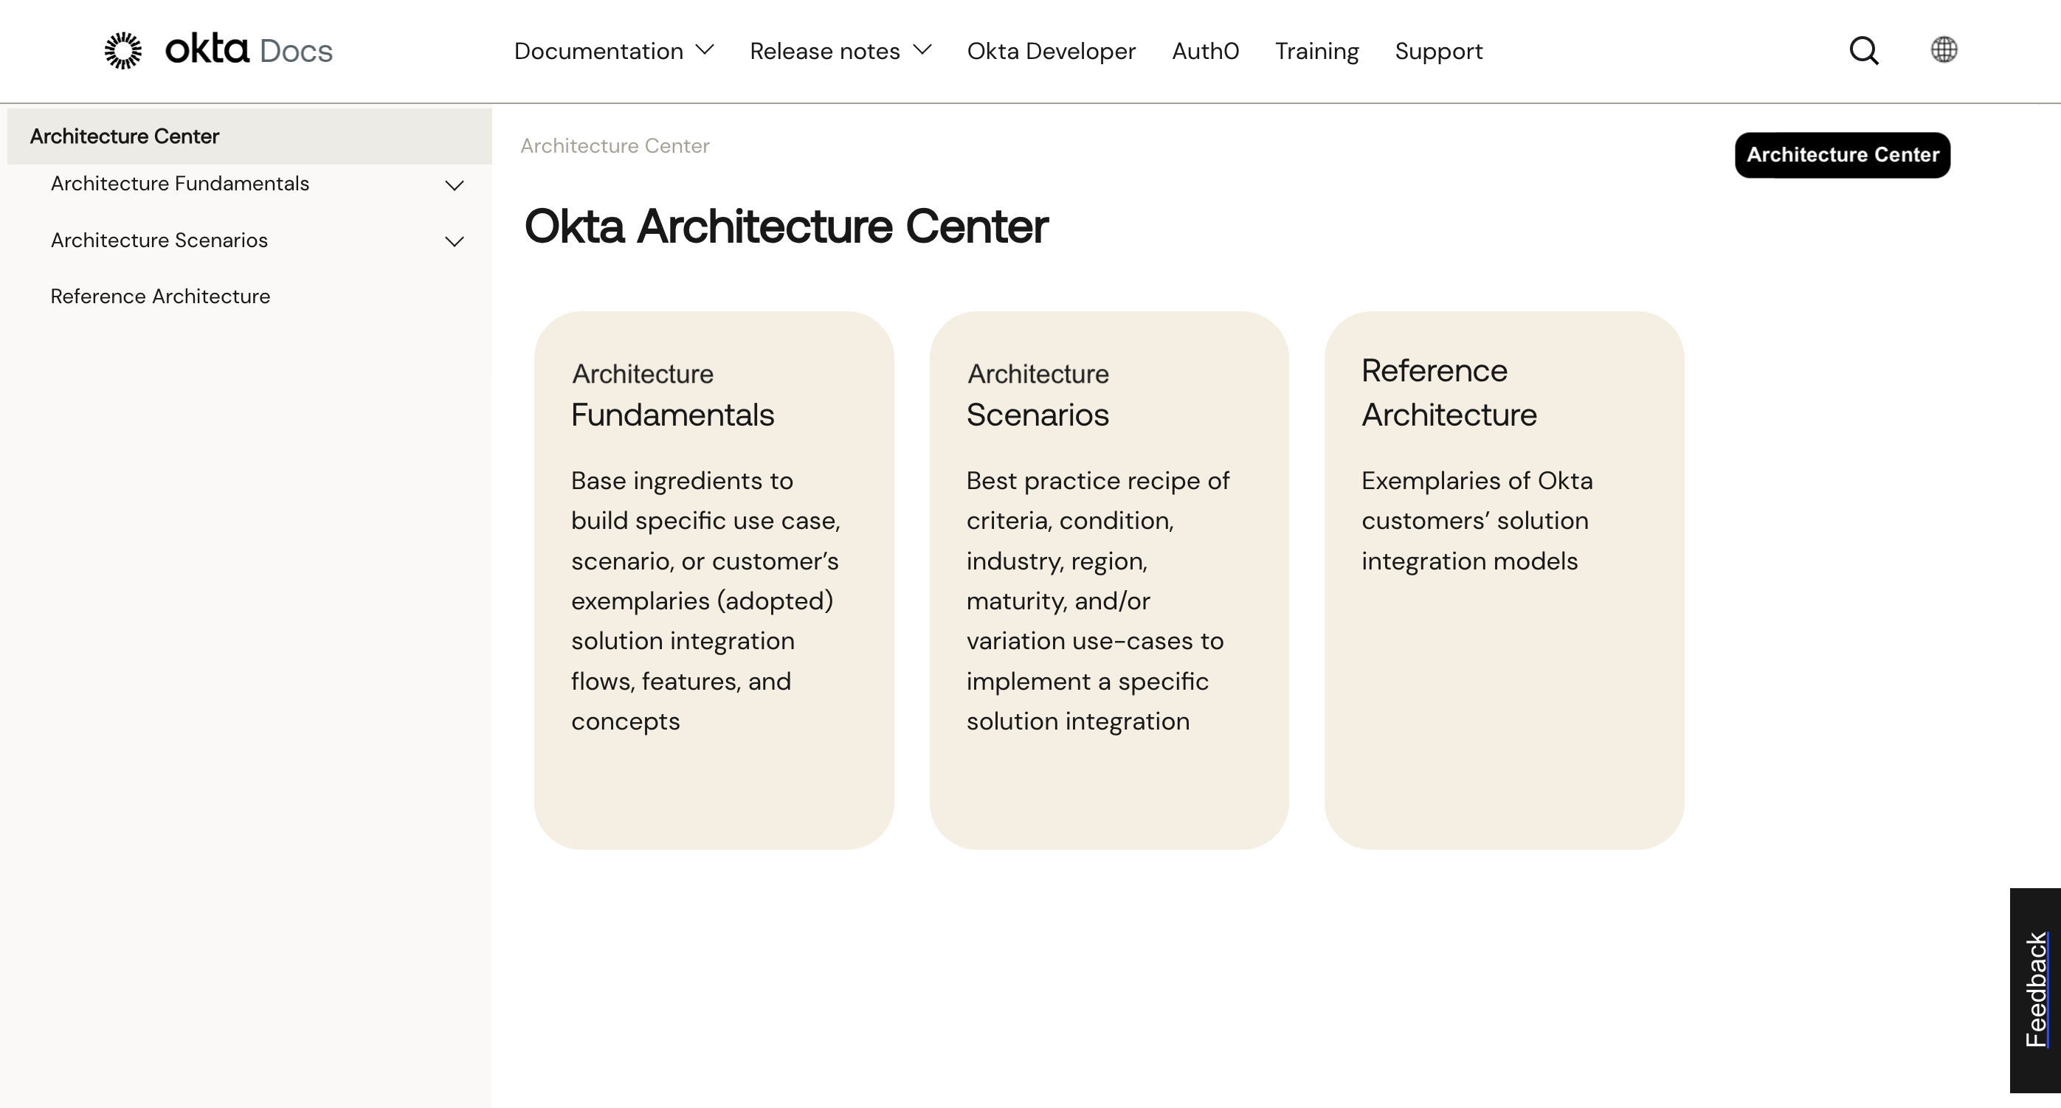Screen dimensions: 2061x1108
Task: Expand Architecture Scenarios chevron in sidebar
Action: click(454, 242)
